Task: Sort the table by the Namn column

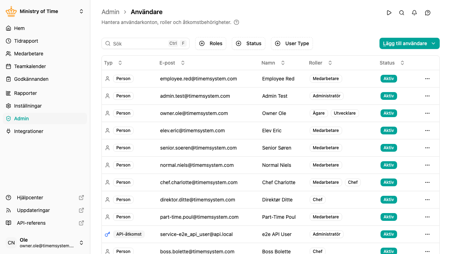Action: pos(273,63)
